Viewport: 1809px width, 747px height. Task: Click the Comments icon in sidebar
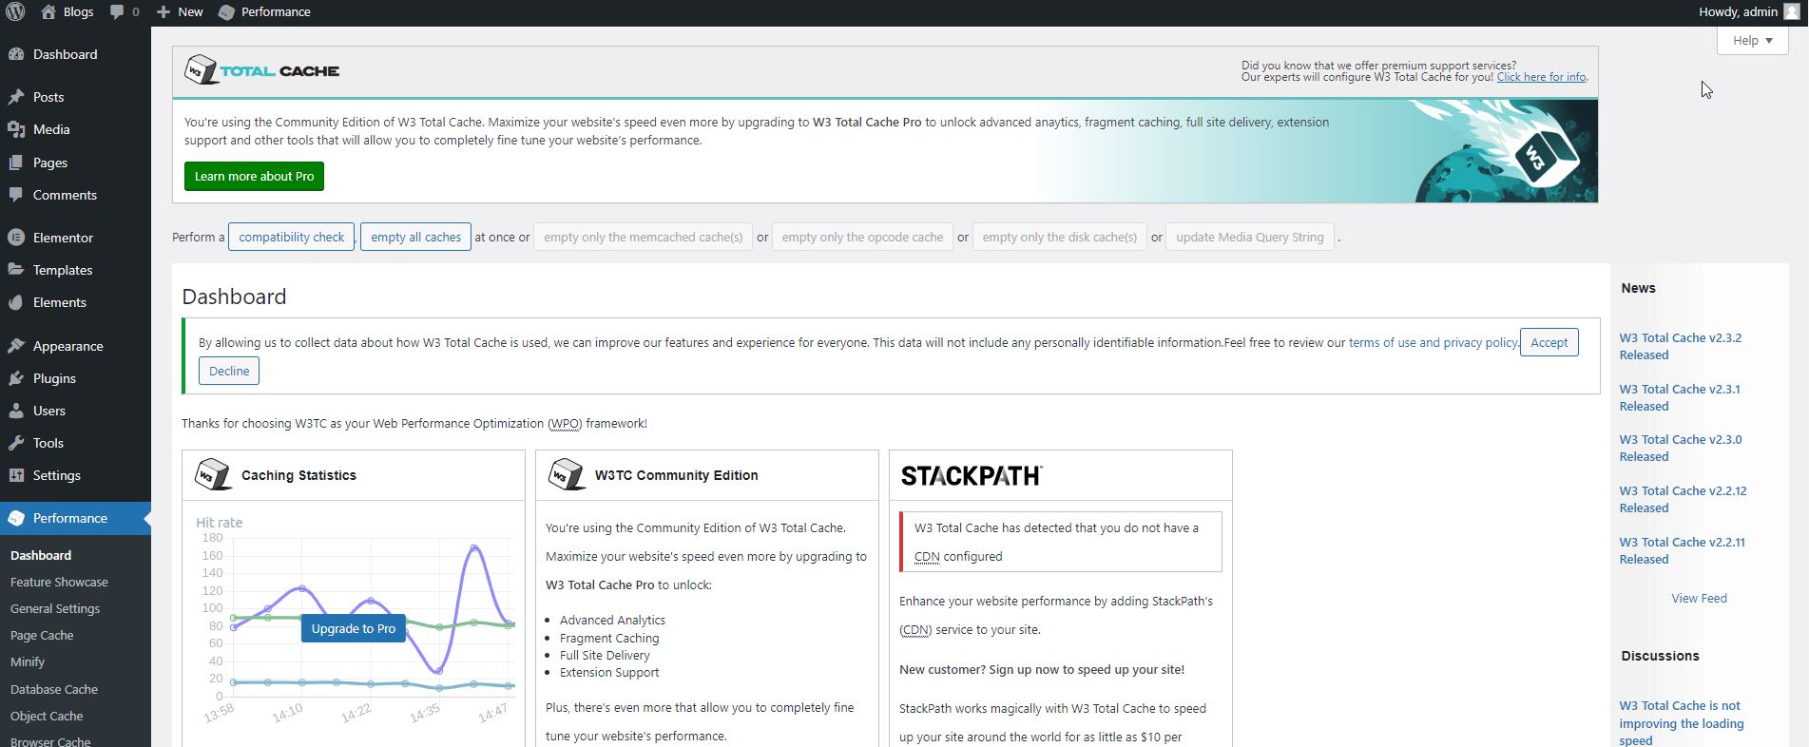click(16, 195)
